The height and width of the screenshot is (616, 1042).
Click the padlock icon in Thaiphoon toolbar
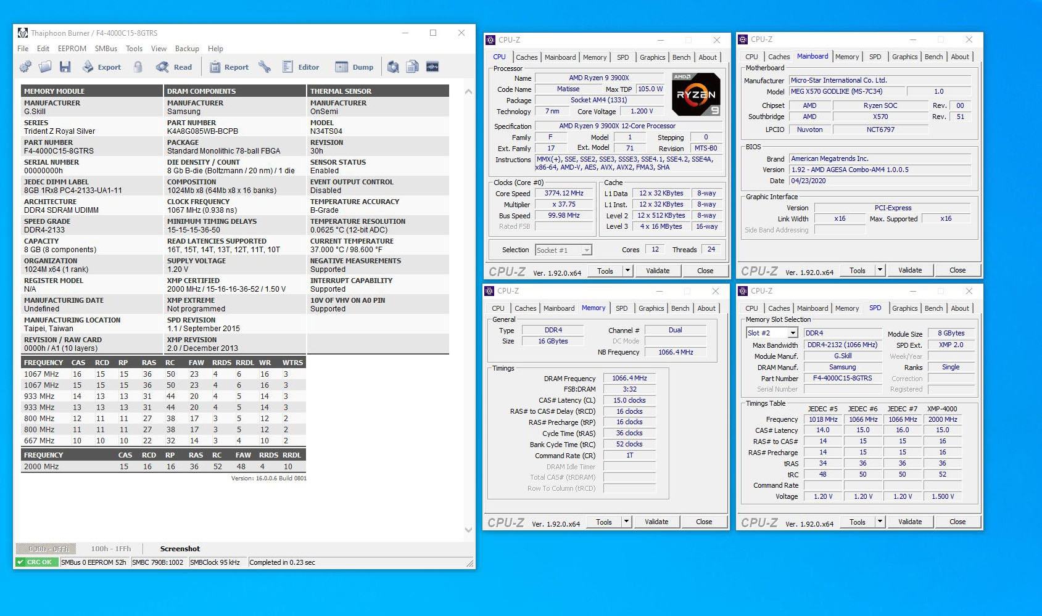[x=138, y=67]
